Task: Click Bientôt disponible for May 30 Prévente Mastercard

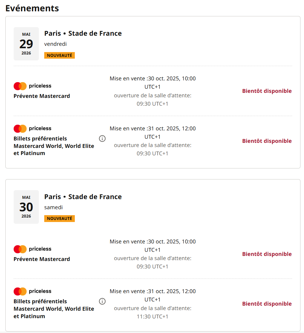Action: click(x=267, y=254)
